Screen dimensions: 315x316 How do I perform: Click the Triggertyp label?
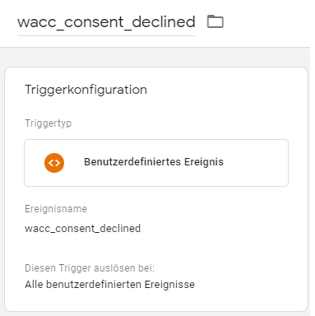click(49, 123)
